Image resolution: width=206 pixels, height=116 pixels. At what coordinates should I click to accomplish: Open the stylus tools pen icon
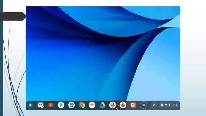click(x=154, y=105)
